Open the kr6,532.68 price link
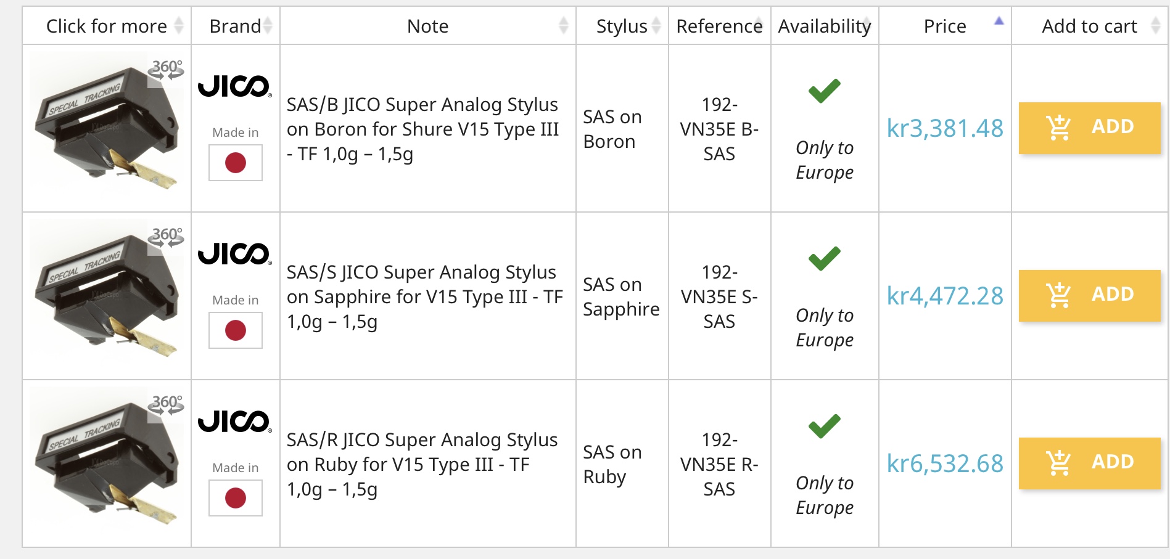This screenshot has height=559, width=1170. pyautogui.click(x=944, y=463)
